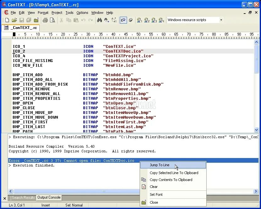
Task: Open the Tools menu
Action: (69, 13)
